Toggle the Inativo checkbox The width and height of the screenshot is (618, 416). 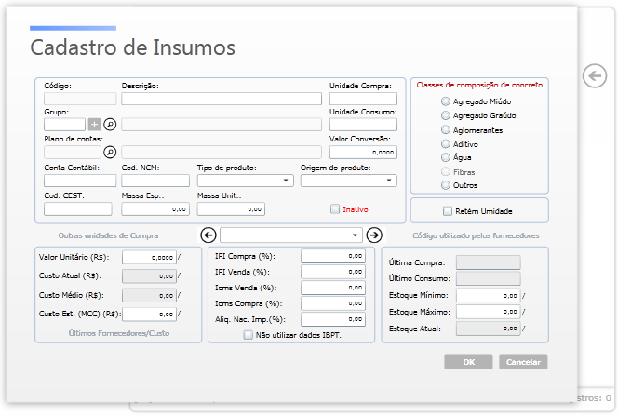click(x=335, y=209)
